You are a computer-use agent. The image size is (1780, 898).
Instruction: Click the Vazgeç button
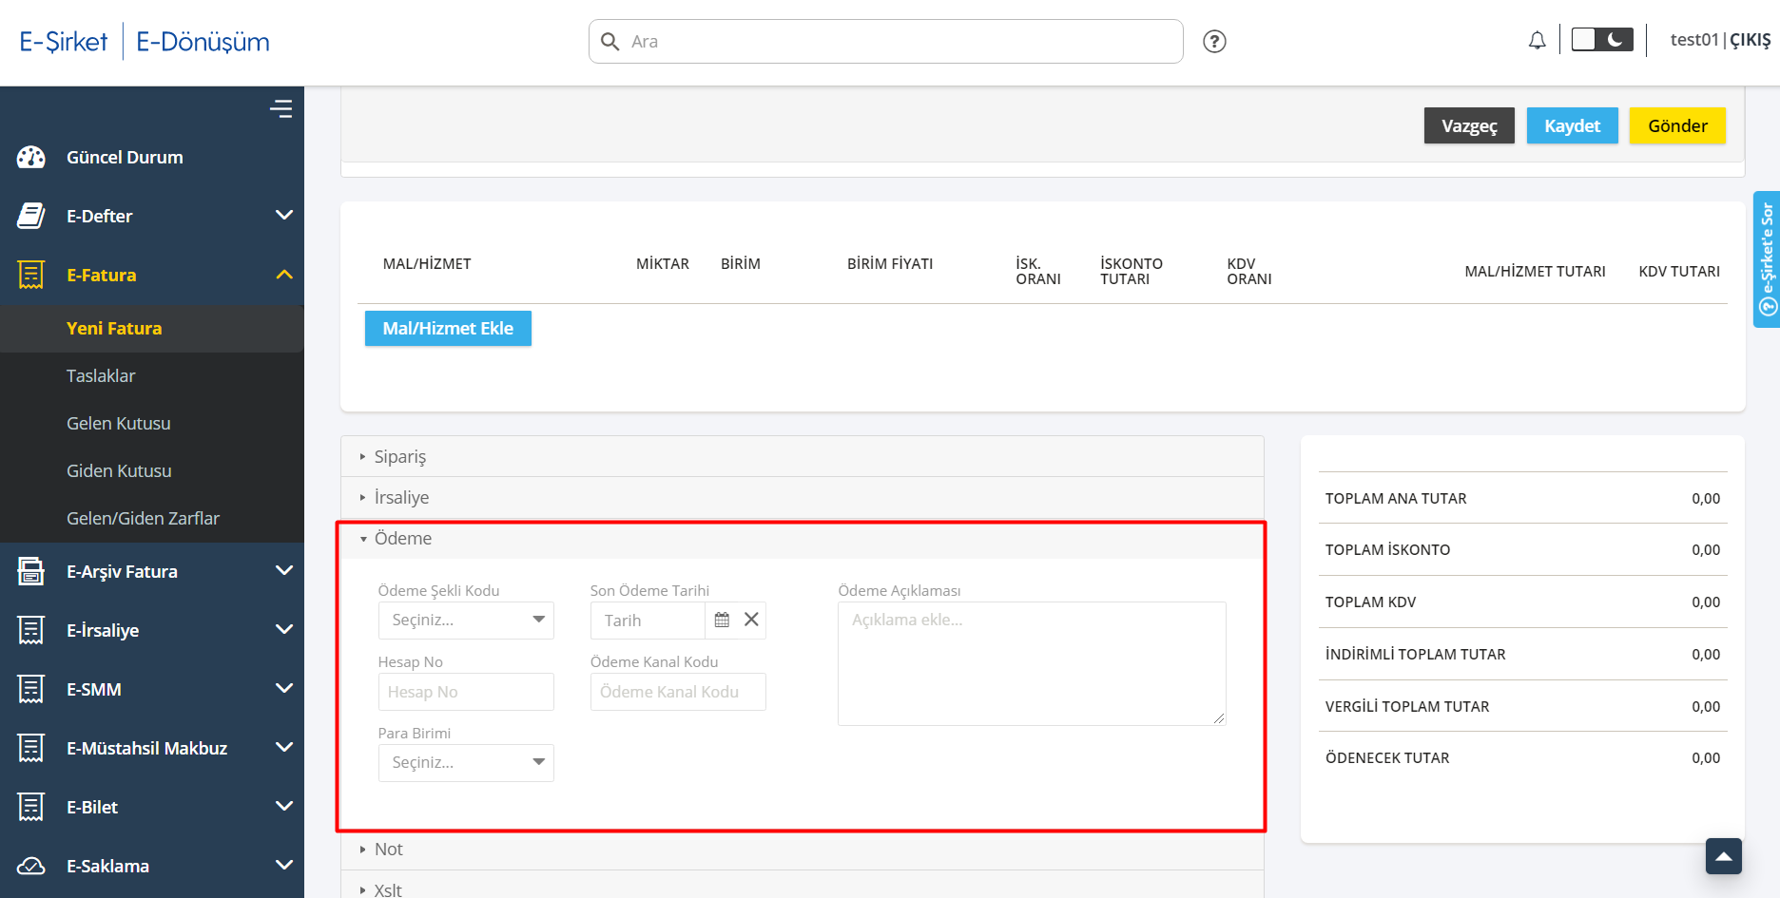coord(1469,125)
